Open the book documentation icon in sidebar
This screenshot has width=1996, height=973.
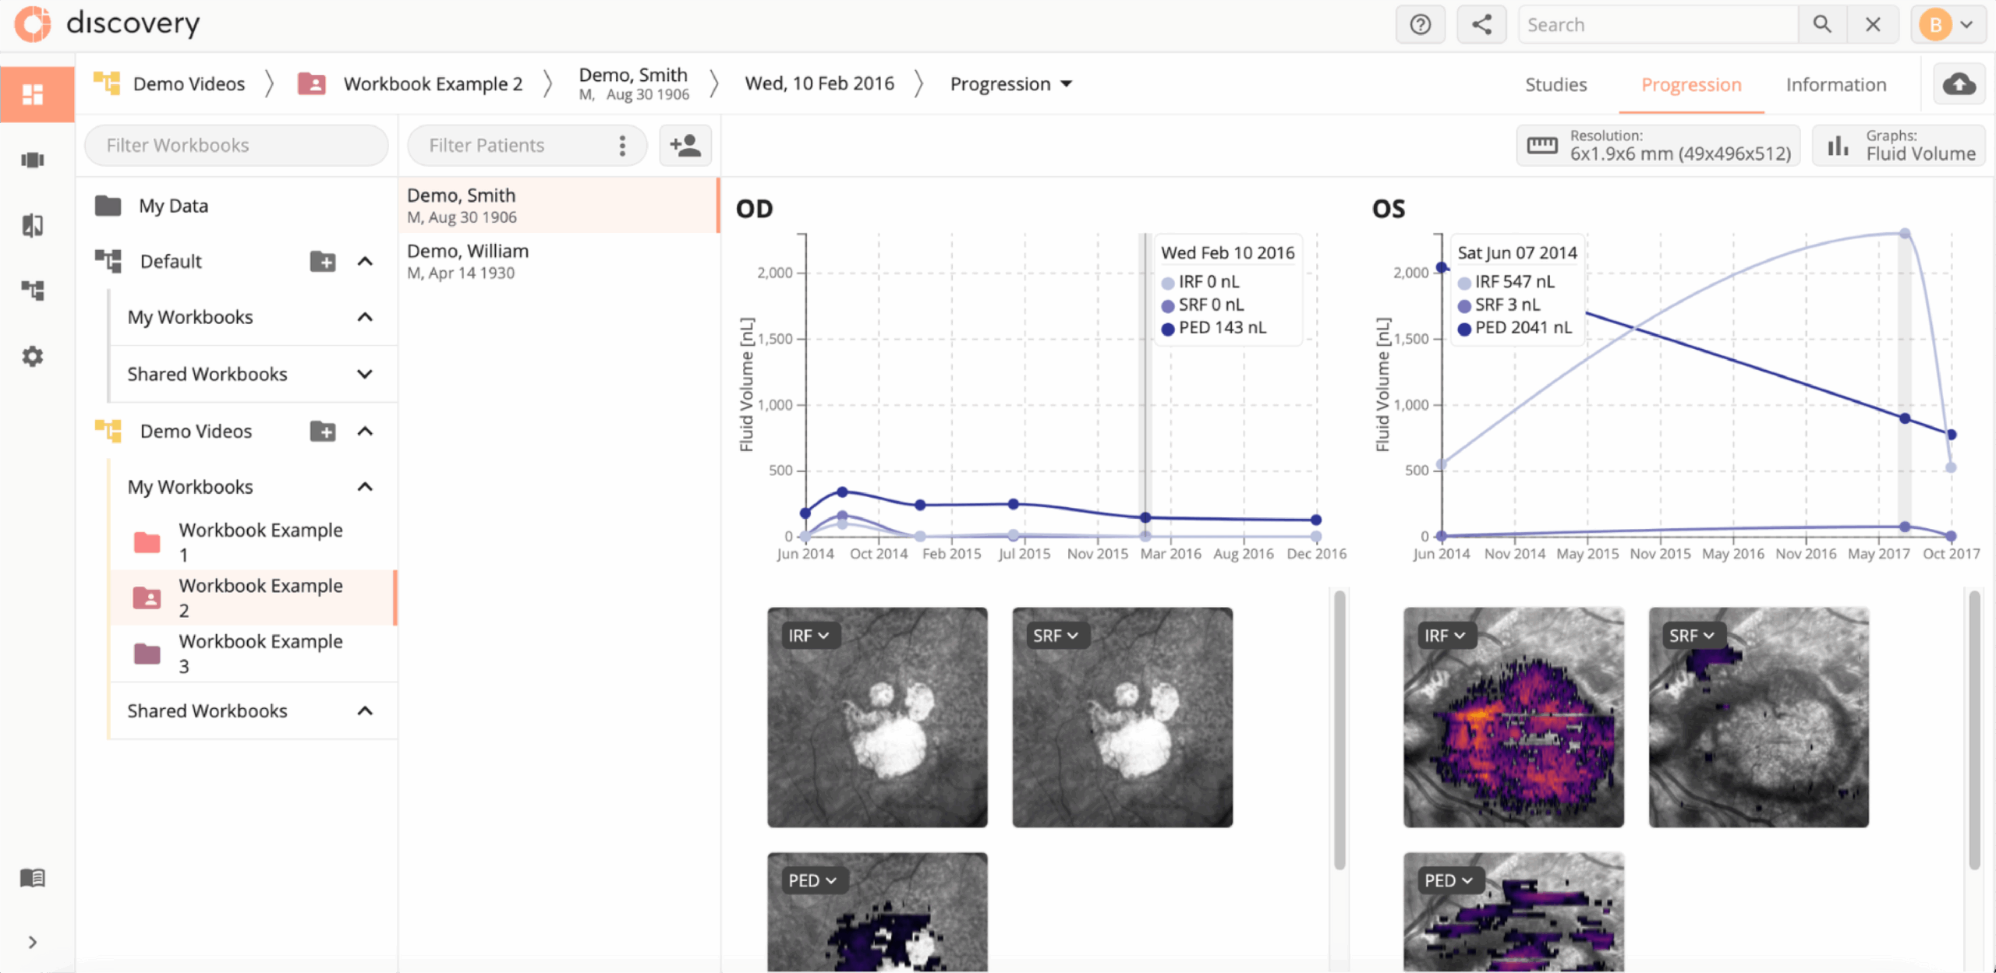(x=32, y=878)
